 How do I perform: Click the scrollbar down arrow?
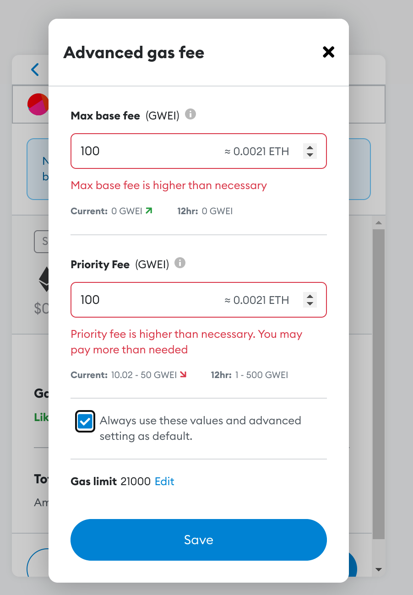coord(379,569)
